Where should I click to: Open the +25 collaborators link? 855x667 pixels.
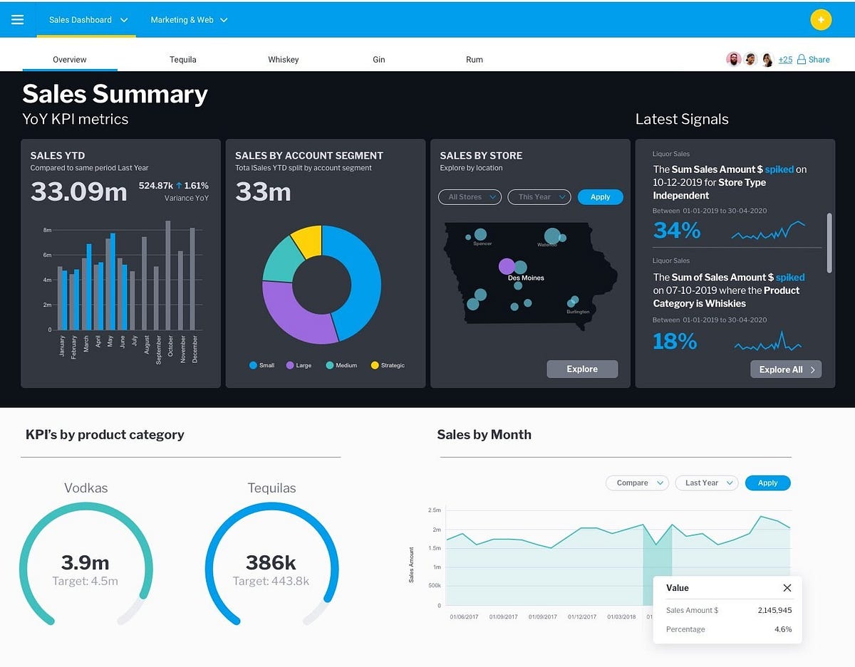tap(785, 60)
